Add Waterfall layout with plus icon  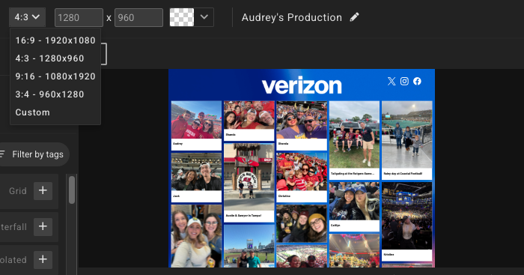pyautogui.click(x=43, y=226)
